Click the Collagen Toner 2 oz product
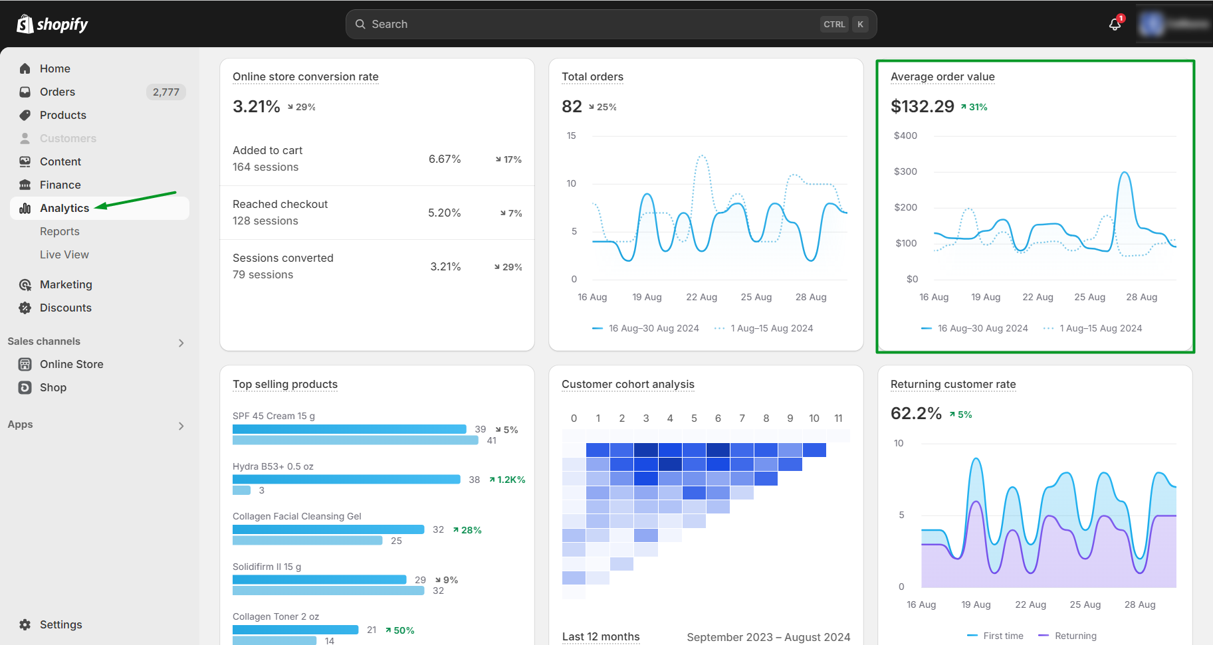 click(x=276, y=616)
